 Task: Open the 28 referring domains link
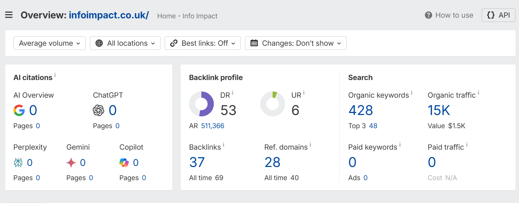[x=273, y=162]
